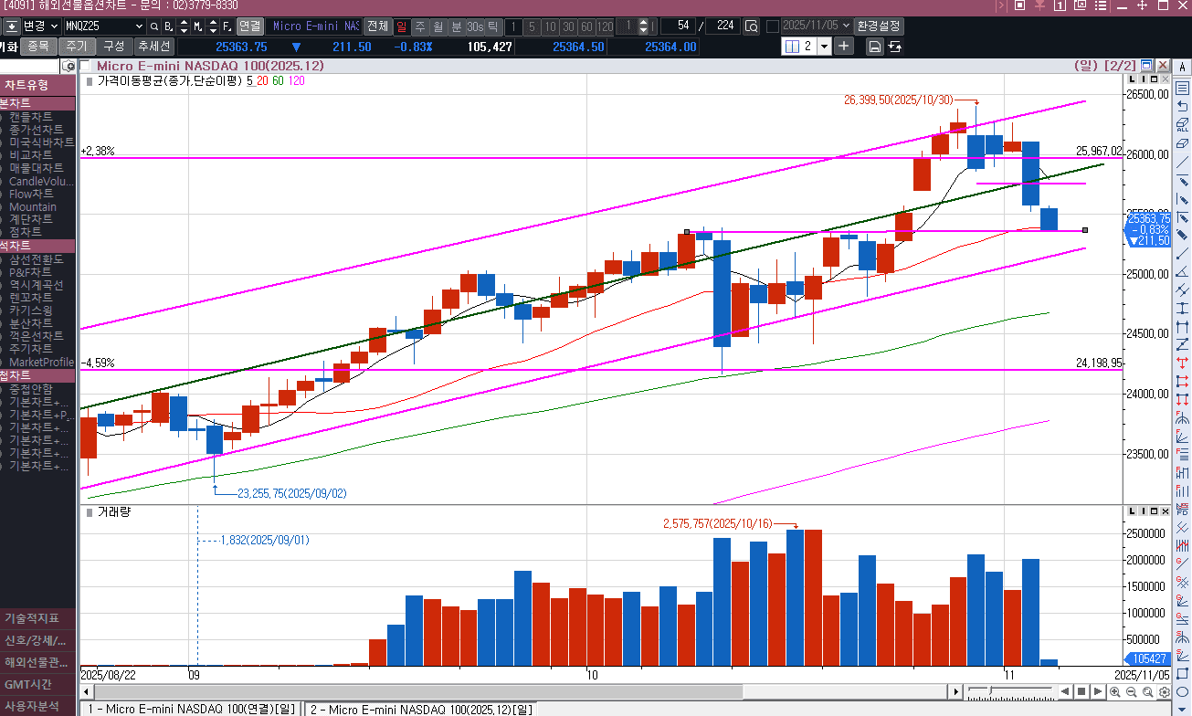Click the 환경설정 settings button

(879, 26)
